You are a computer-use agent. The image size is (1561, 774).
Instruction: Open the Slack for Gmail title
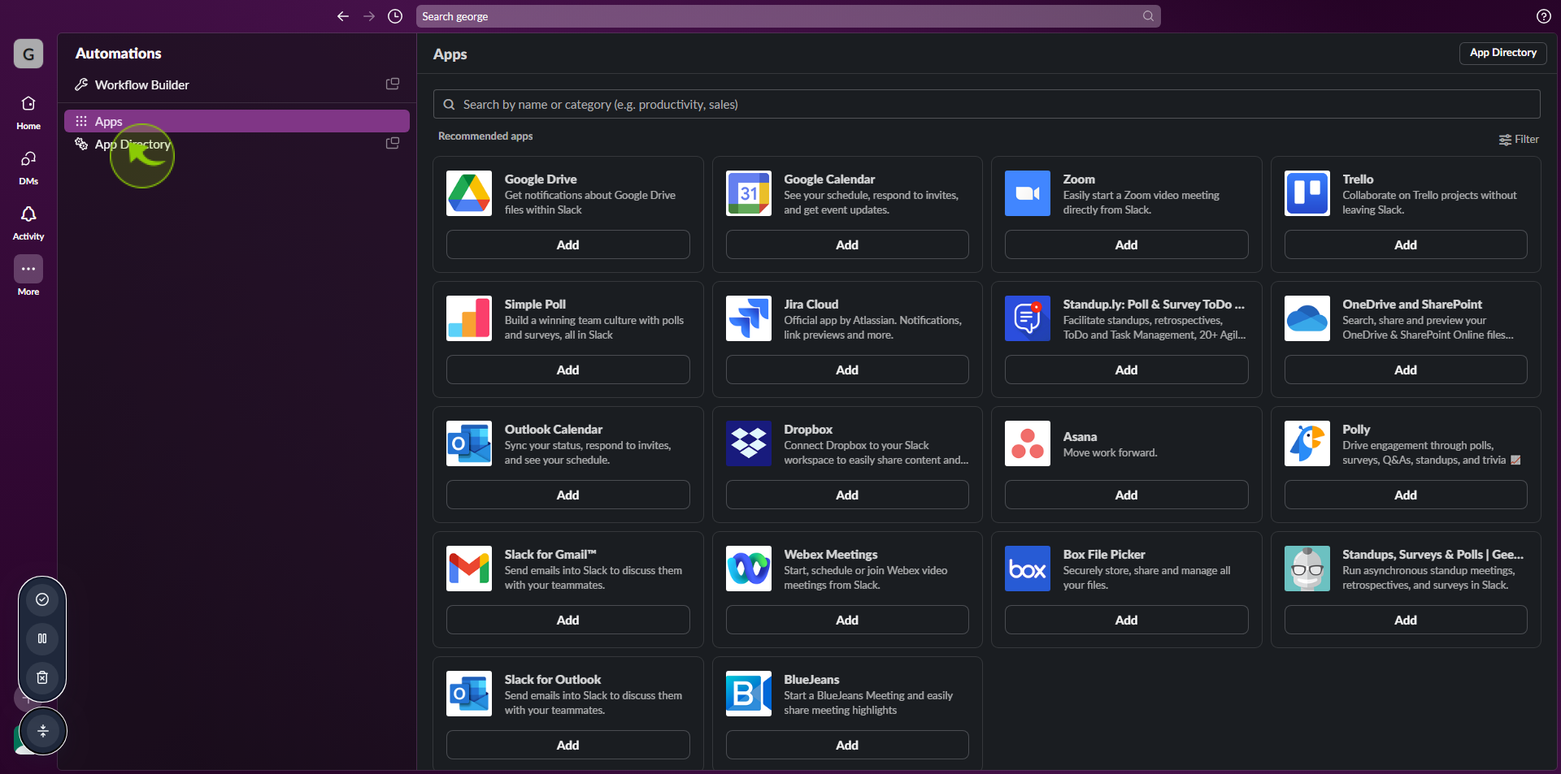[550, 554]
